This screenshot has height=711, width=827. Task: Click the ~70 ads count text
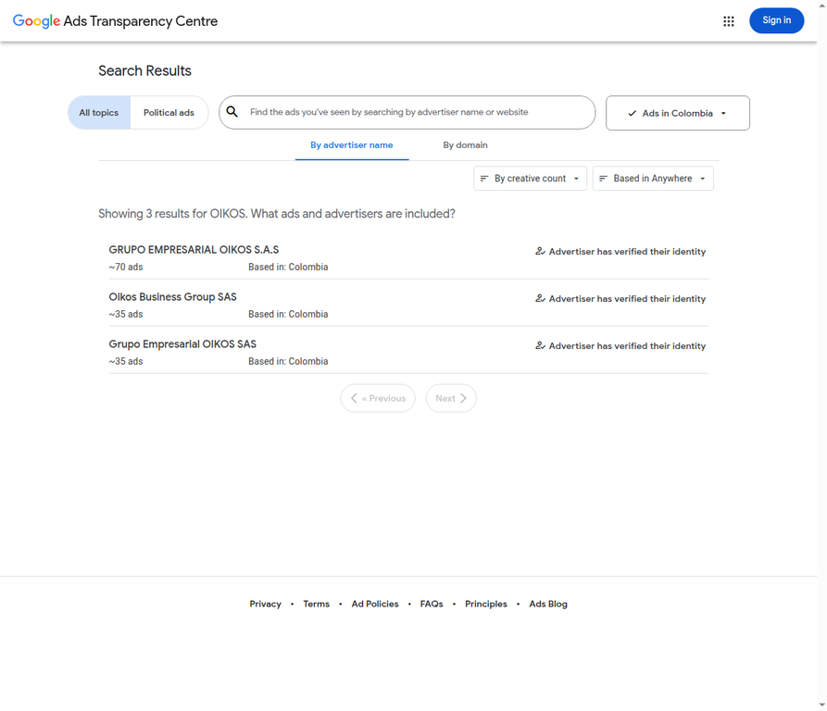pos(126,267)
